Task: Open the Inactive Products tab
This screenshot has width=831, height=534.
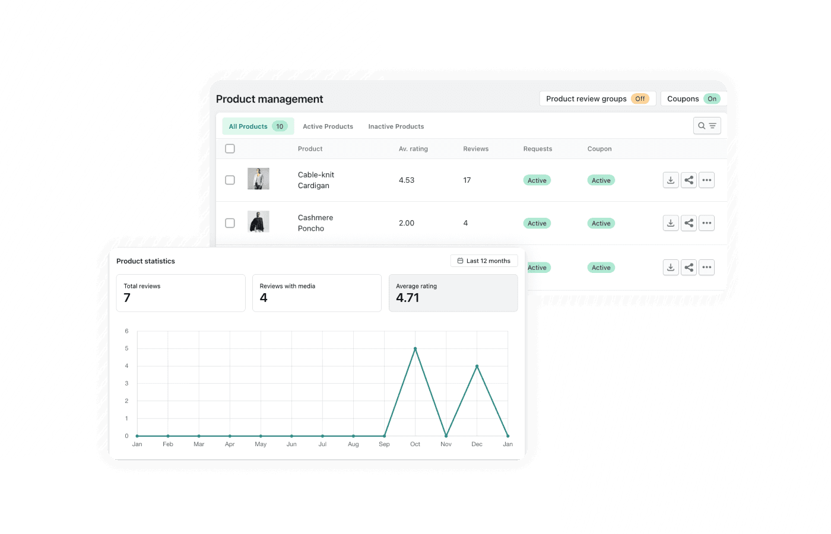Action: pyautogui.click(x=396, y=126)
